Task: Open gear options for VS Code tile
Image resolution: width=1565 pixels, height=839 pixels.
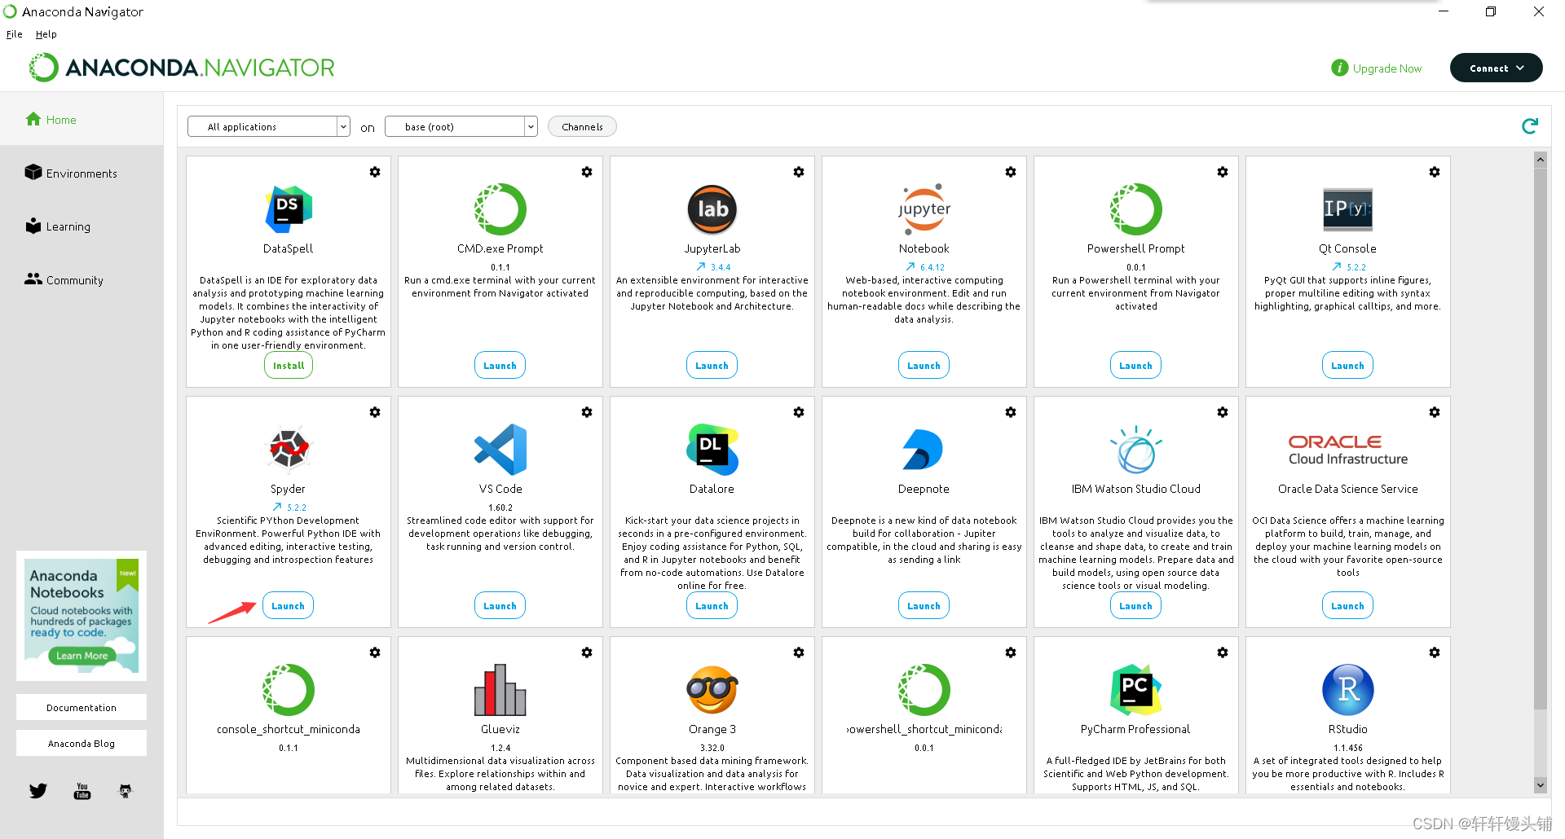Action: click(x=587, y=412)
